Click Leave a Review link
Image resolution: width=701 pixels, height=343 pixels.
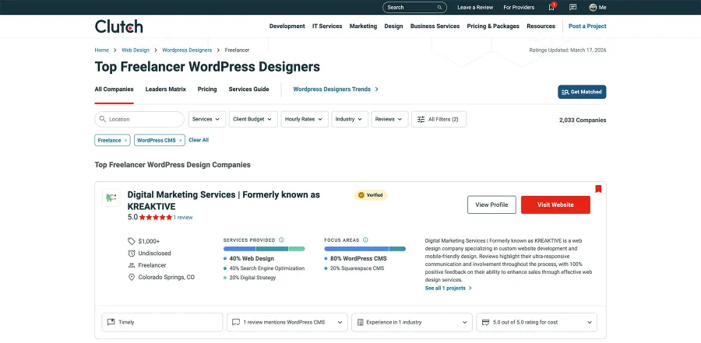coord(475,7)
